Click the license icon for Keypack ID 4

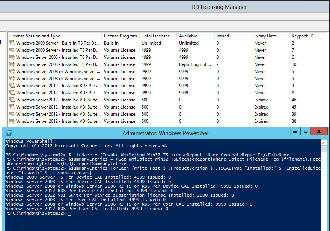pyautogui.click(x=12, y=86)
